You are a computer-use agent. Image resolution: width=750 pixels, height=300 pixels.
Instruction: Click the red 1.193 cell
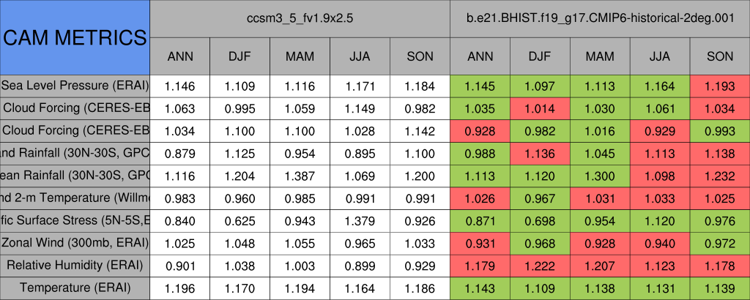coord(720,86)
